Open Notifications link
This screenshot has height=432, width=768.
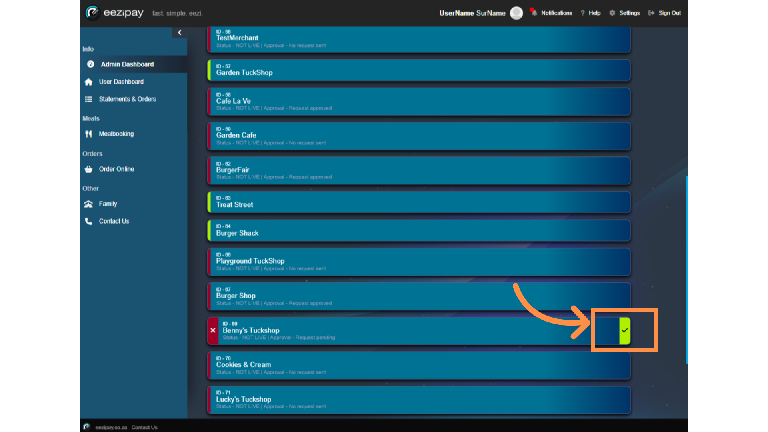(556, 13)
